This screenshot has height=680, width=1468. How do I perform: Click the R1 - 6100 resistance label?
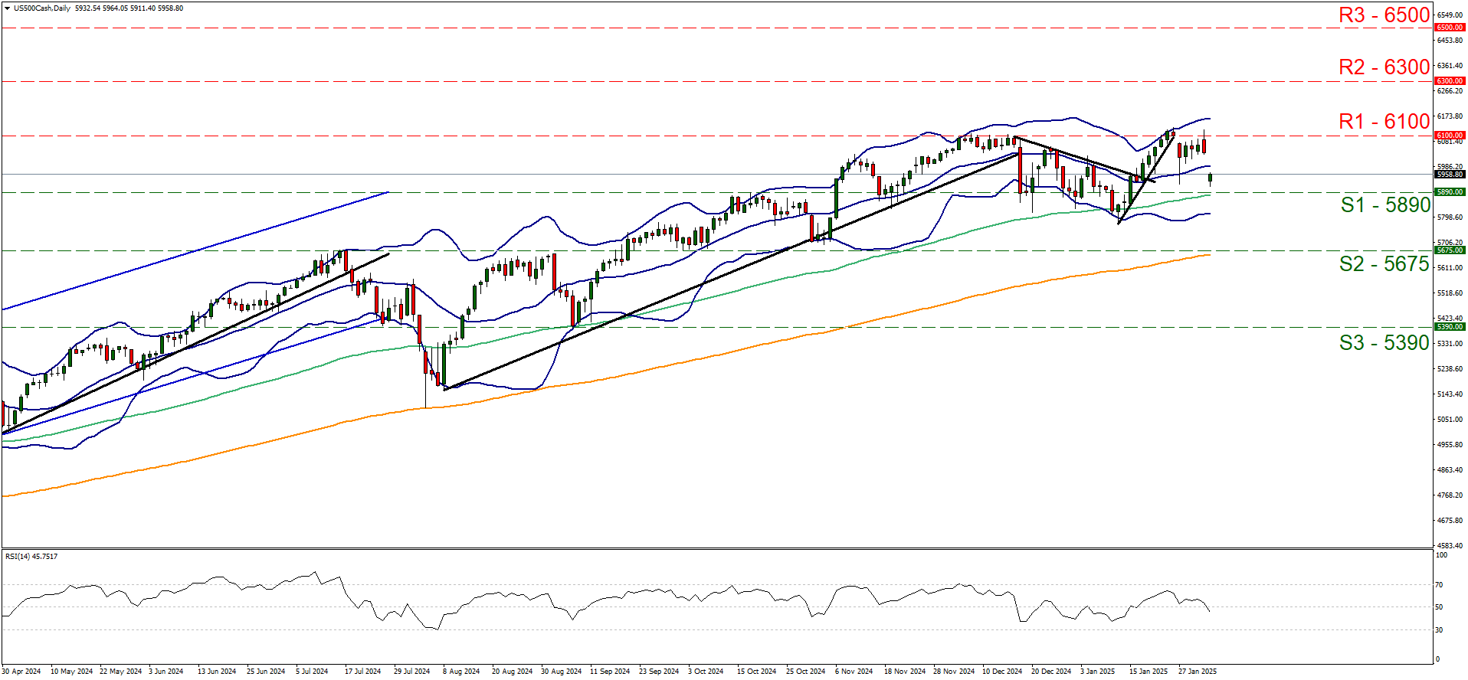(x=1384, y=122)
